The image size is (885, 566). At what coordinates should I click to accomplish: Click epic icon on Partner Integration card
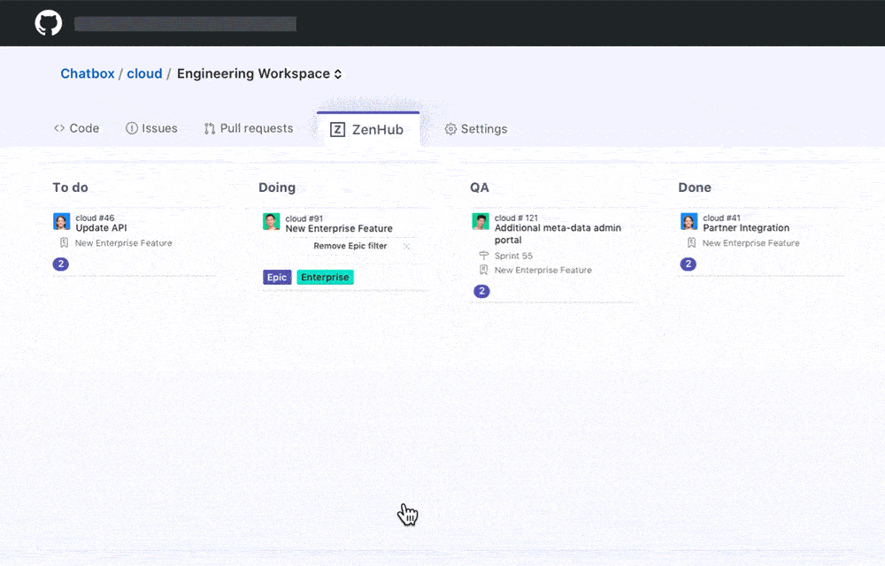point(691,243)
